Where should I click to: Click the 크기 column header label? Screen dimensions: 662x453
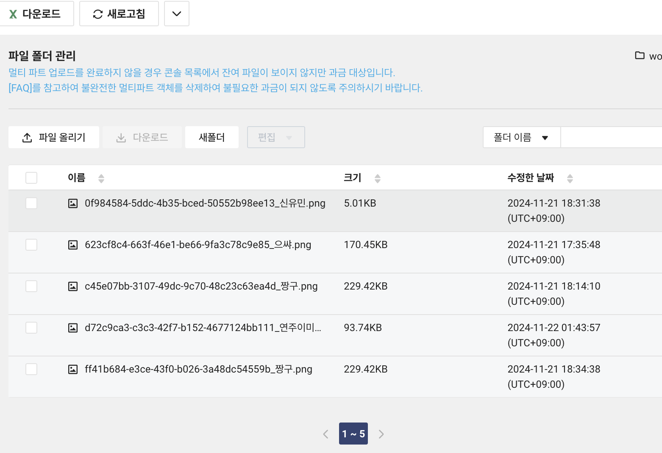(x=353, y=178)
